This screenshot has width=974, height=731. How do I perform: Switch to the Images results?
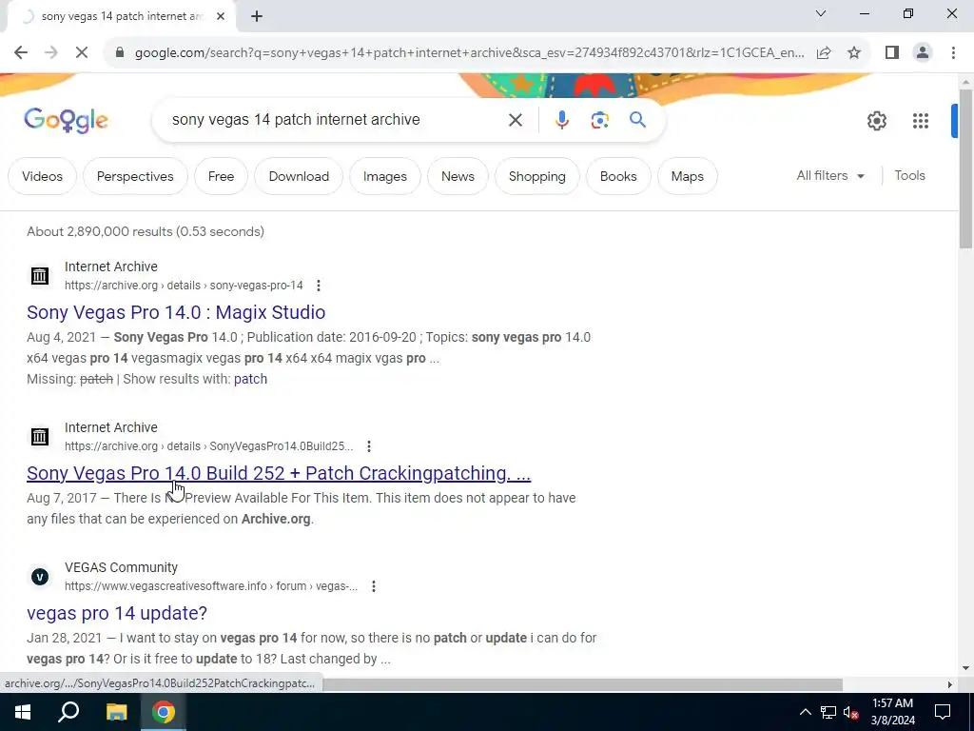point(385,176)
